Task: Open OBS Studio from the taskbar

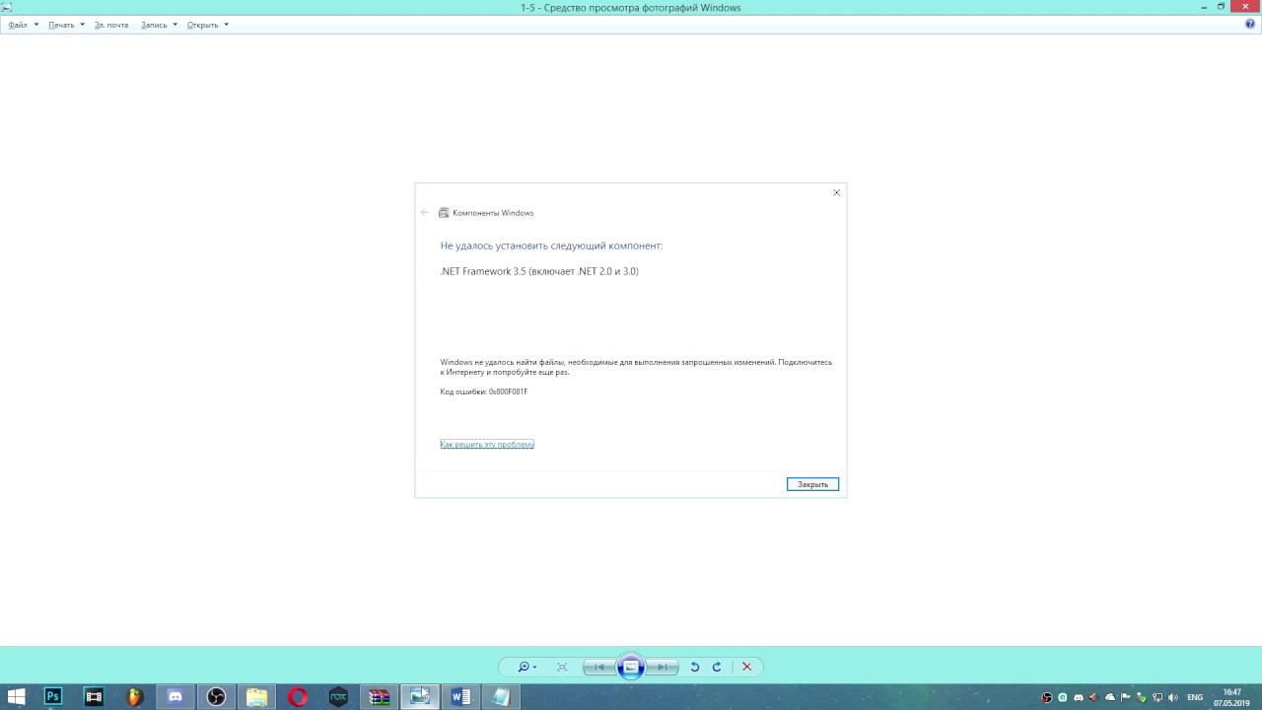Action: pyautogui.click(x=216, y=697)
